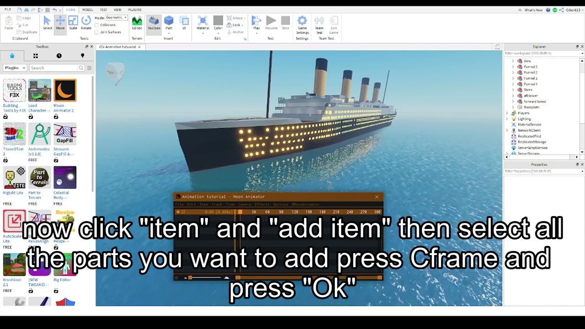Expand the Bow model in Explorer

pos(513,61)
